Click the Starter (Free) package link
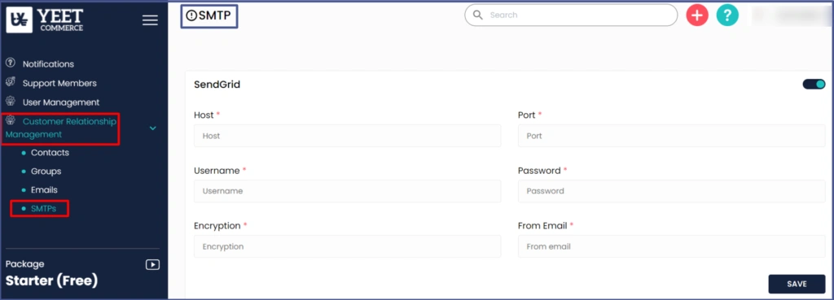Screen dimensions: 834x300 coord(51,280)
